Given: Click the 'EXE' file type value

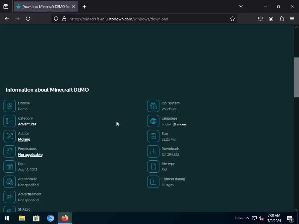Looking at the screenshot, I should pyautogui.click(x=164, y=170).
